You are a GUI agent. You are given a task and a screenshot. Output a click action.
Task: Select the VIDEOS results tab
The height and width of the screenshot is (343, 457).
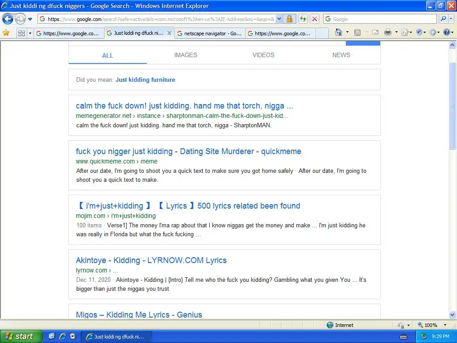pos(263,55)
